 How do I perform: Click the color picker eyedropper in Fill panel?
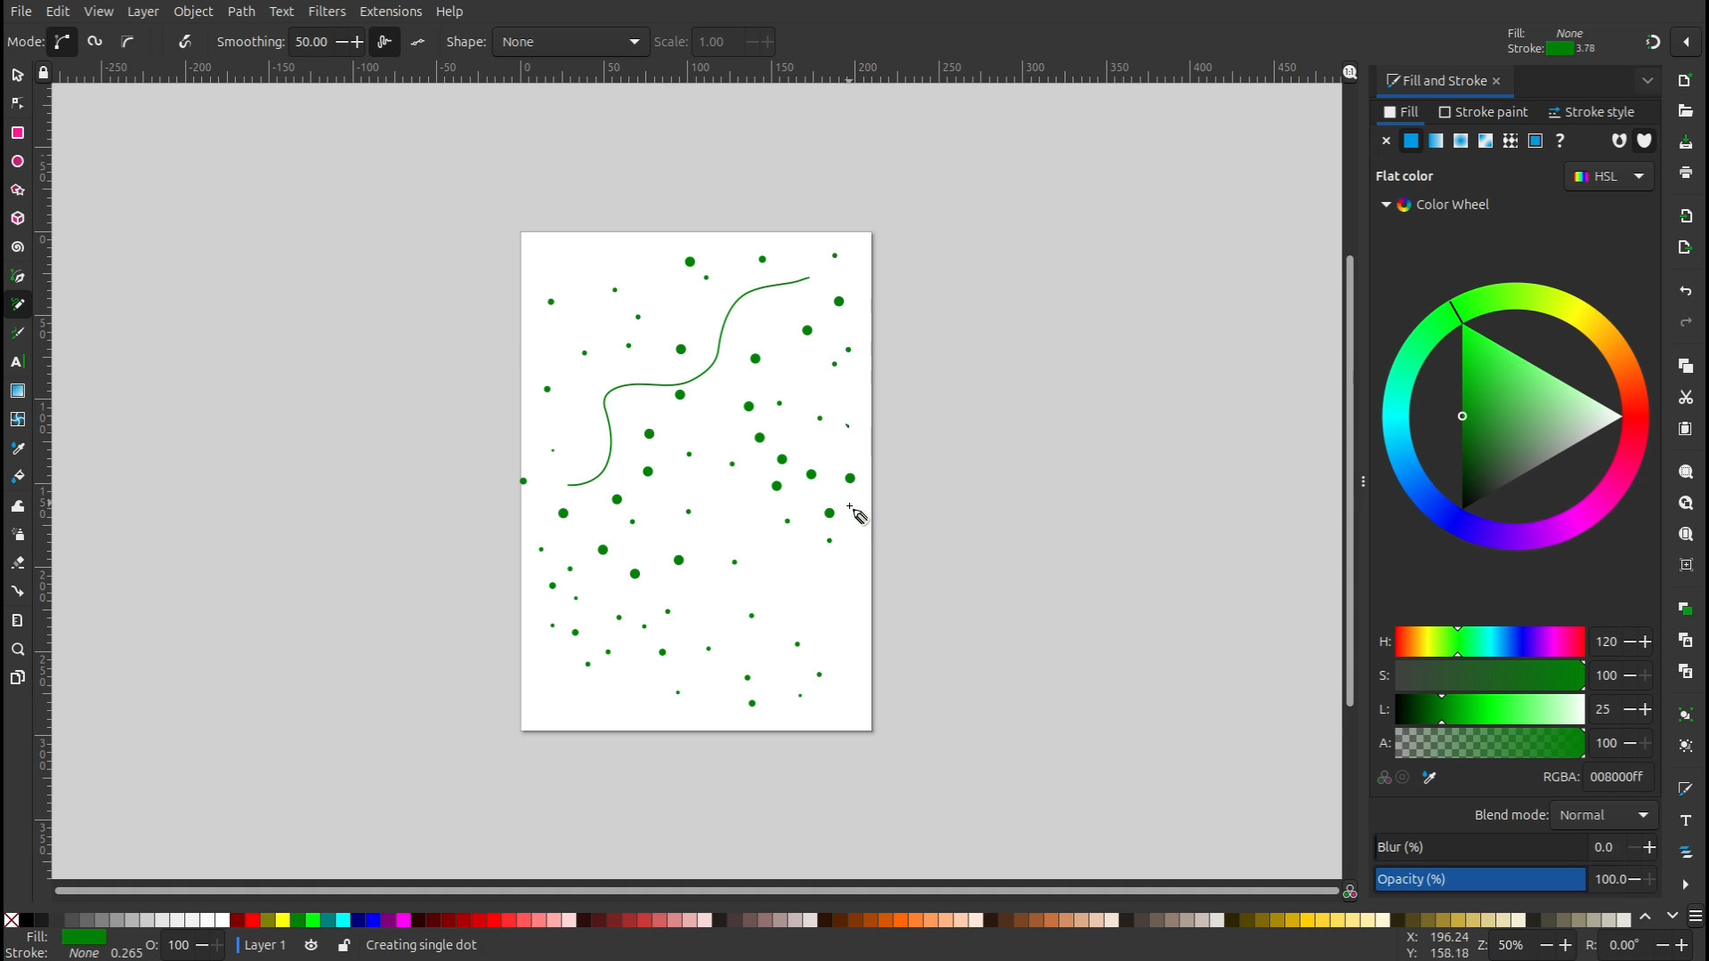pyautogui.click(x=1430, y=778)
